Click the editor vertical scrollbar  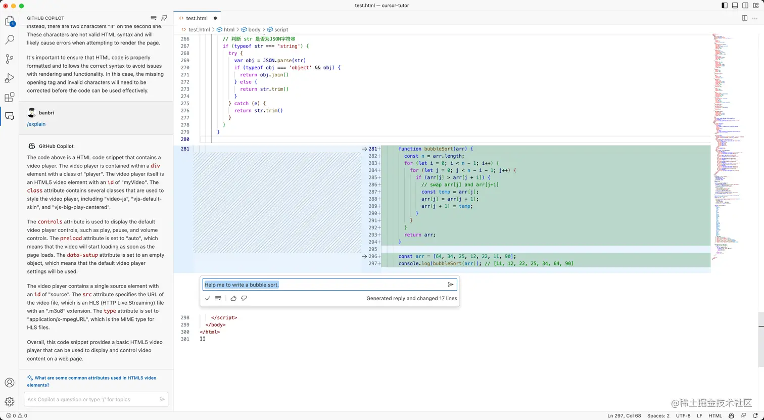click(x=761, y=340)
